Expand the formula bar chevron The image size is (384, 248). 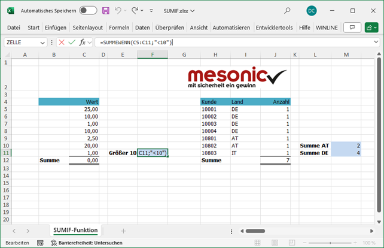(376, 43)
